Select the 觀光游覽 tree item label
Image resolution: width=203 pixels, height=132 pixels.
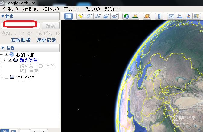tap(29, 60)
